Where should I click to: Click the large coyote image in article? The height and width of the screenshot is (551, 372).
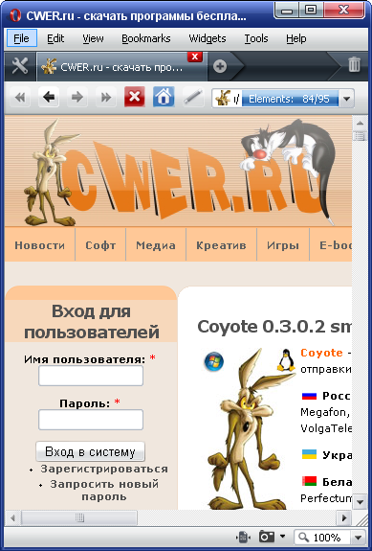(x=251, y=428)
